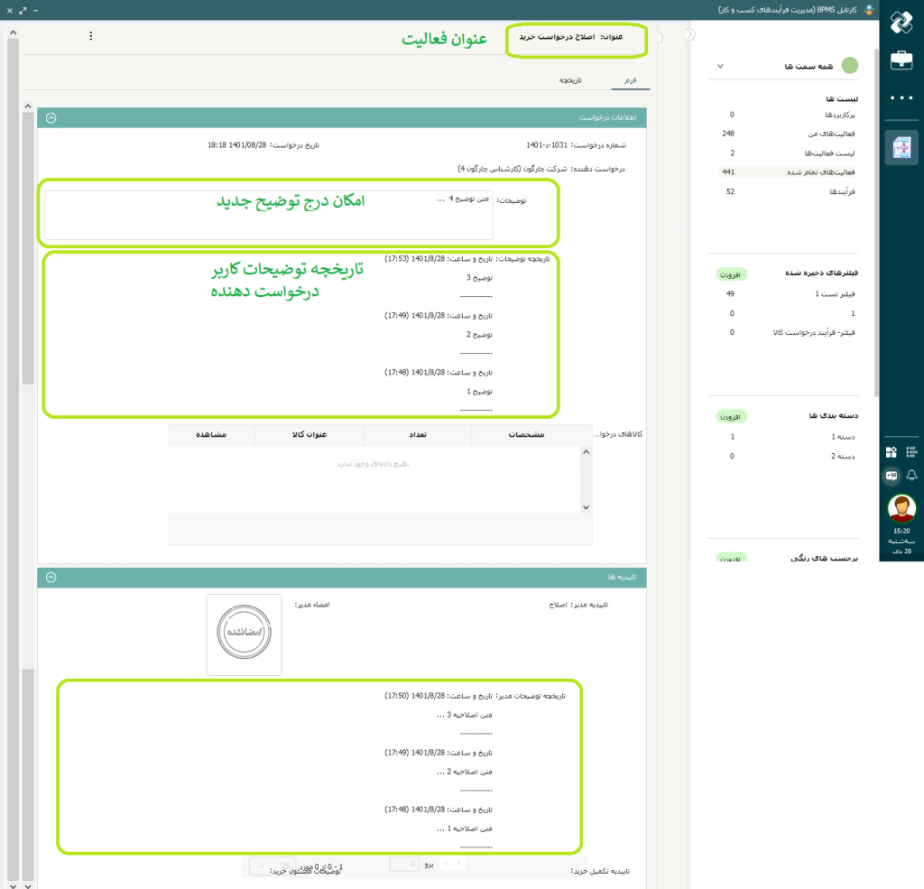Open the user profile avatar
The height and width of the screenshot is (889, 924).
coord(901,508)
